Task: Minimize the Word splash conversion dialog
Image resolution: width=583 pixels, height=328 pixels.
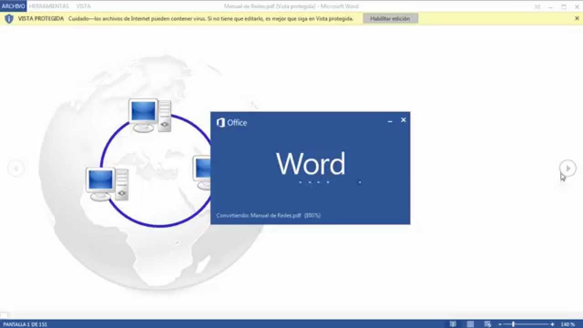Action: click(390, 121)
